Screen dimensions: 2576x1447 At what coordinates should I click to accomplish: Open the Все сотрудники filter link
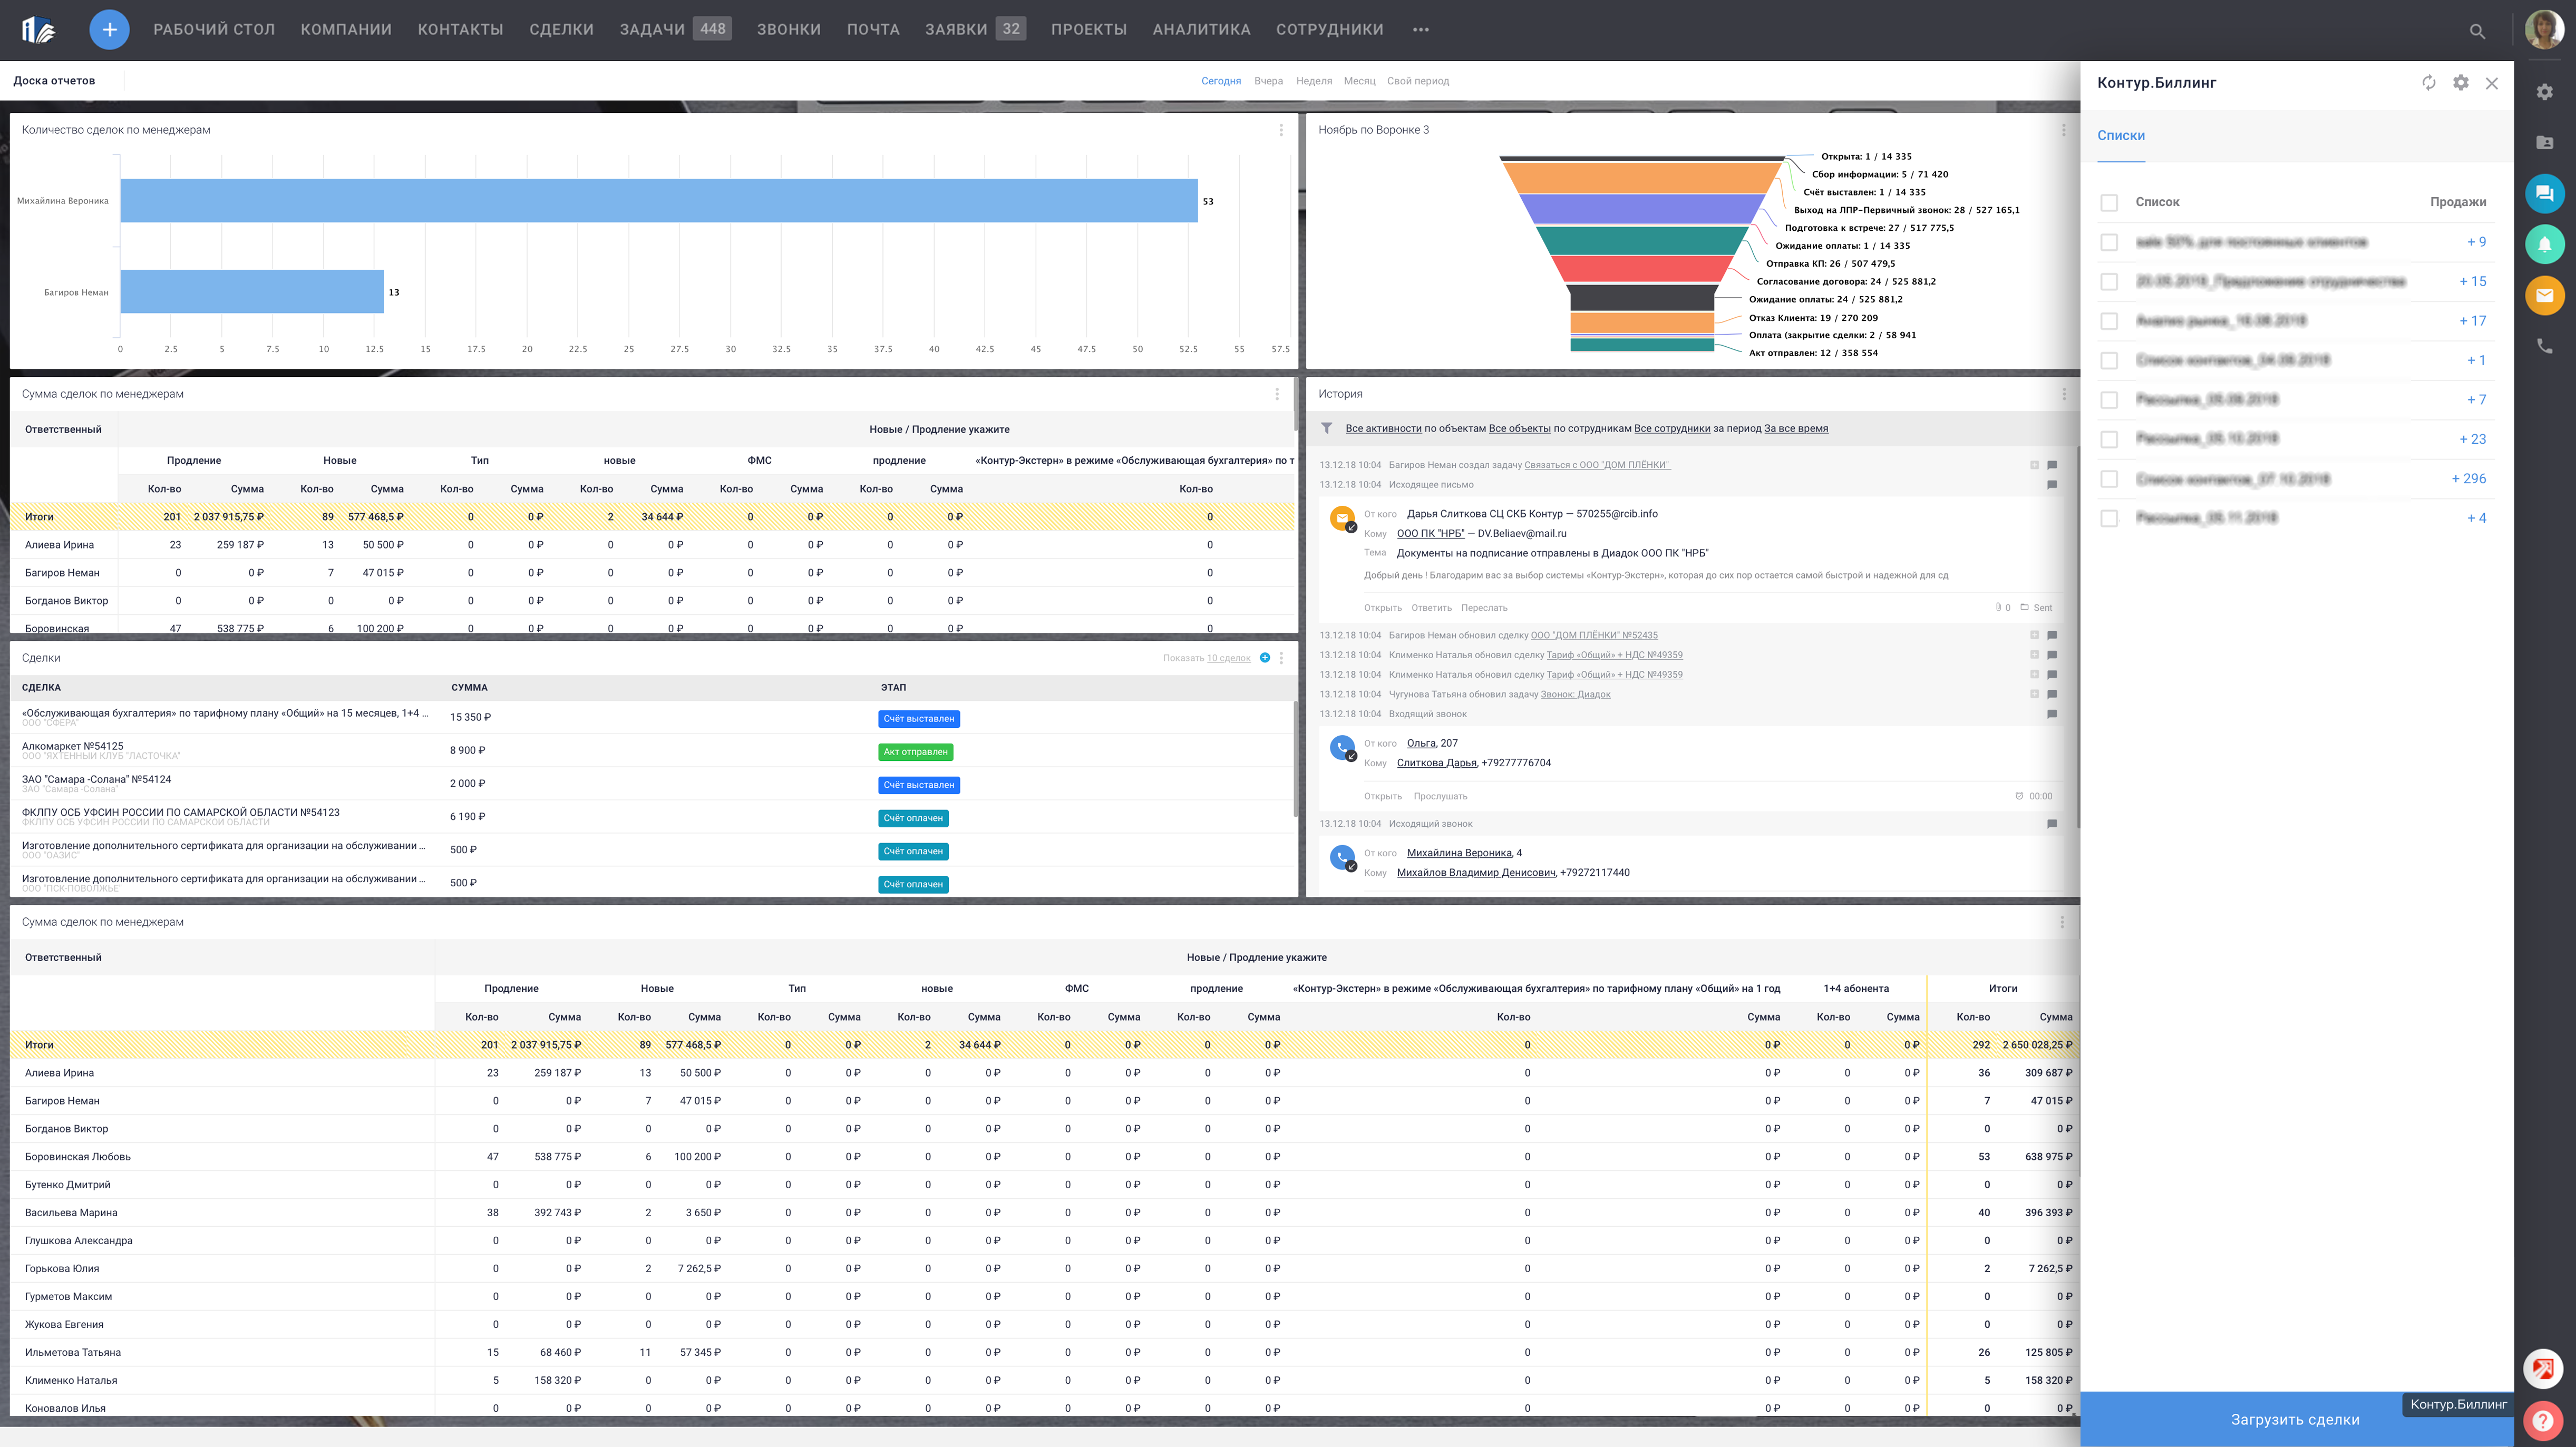point(1671,429)
